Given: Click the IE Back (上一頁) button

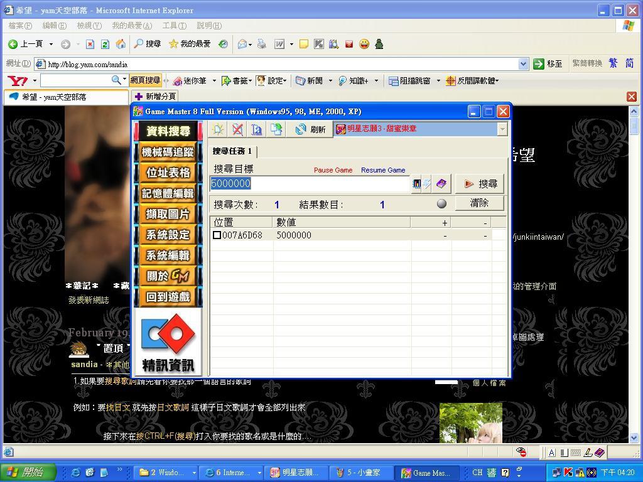Looking at the screenshot, I should (x=25, y=44).
